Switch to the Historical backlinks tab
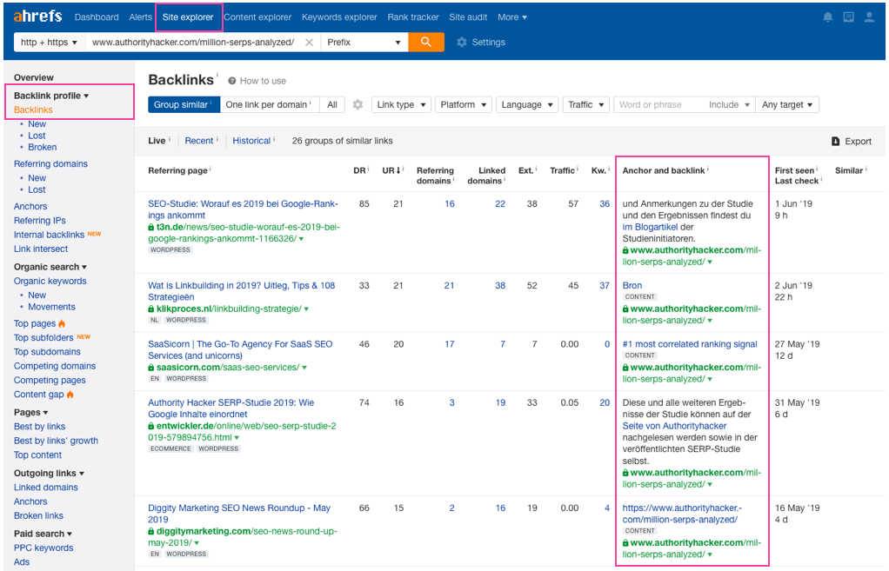The height and width of the screenshot is (571, 889). [251, 141]
